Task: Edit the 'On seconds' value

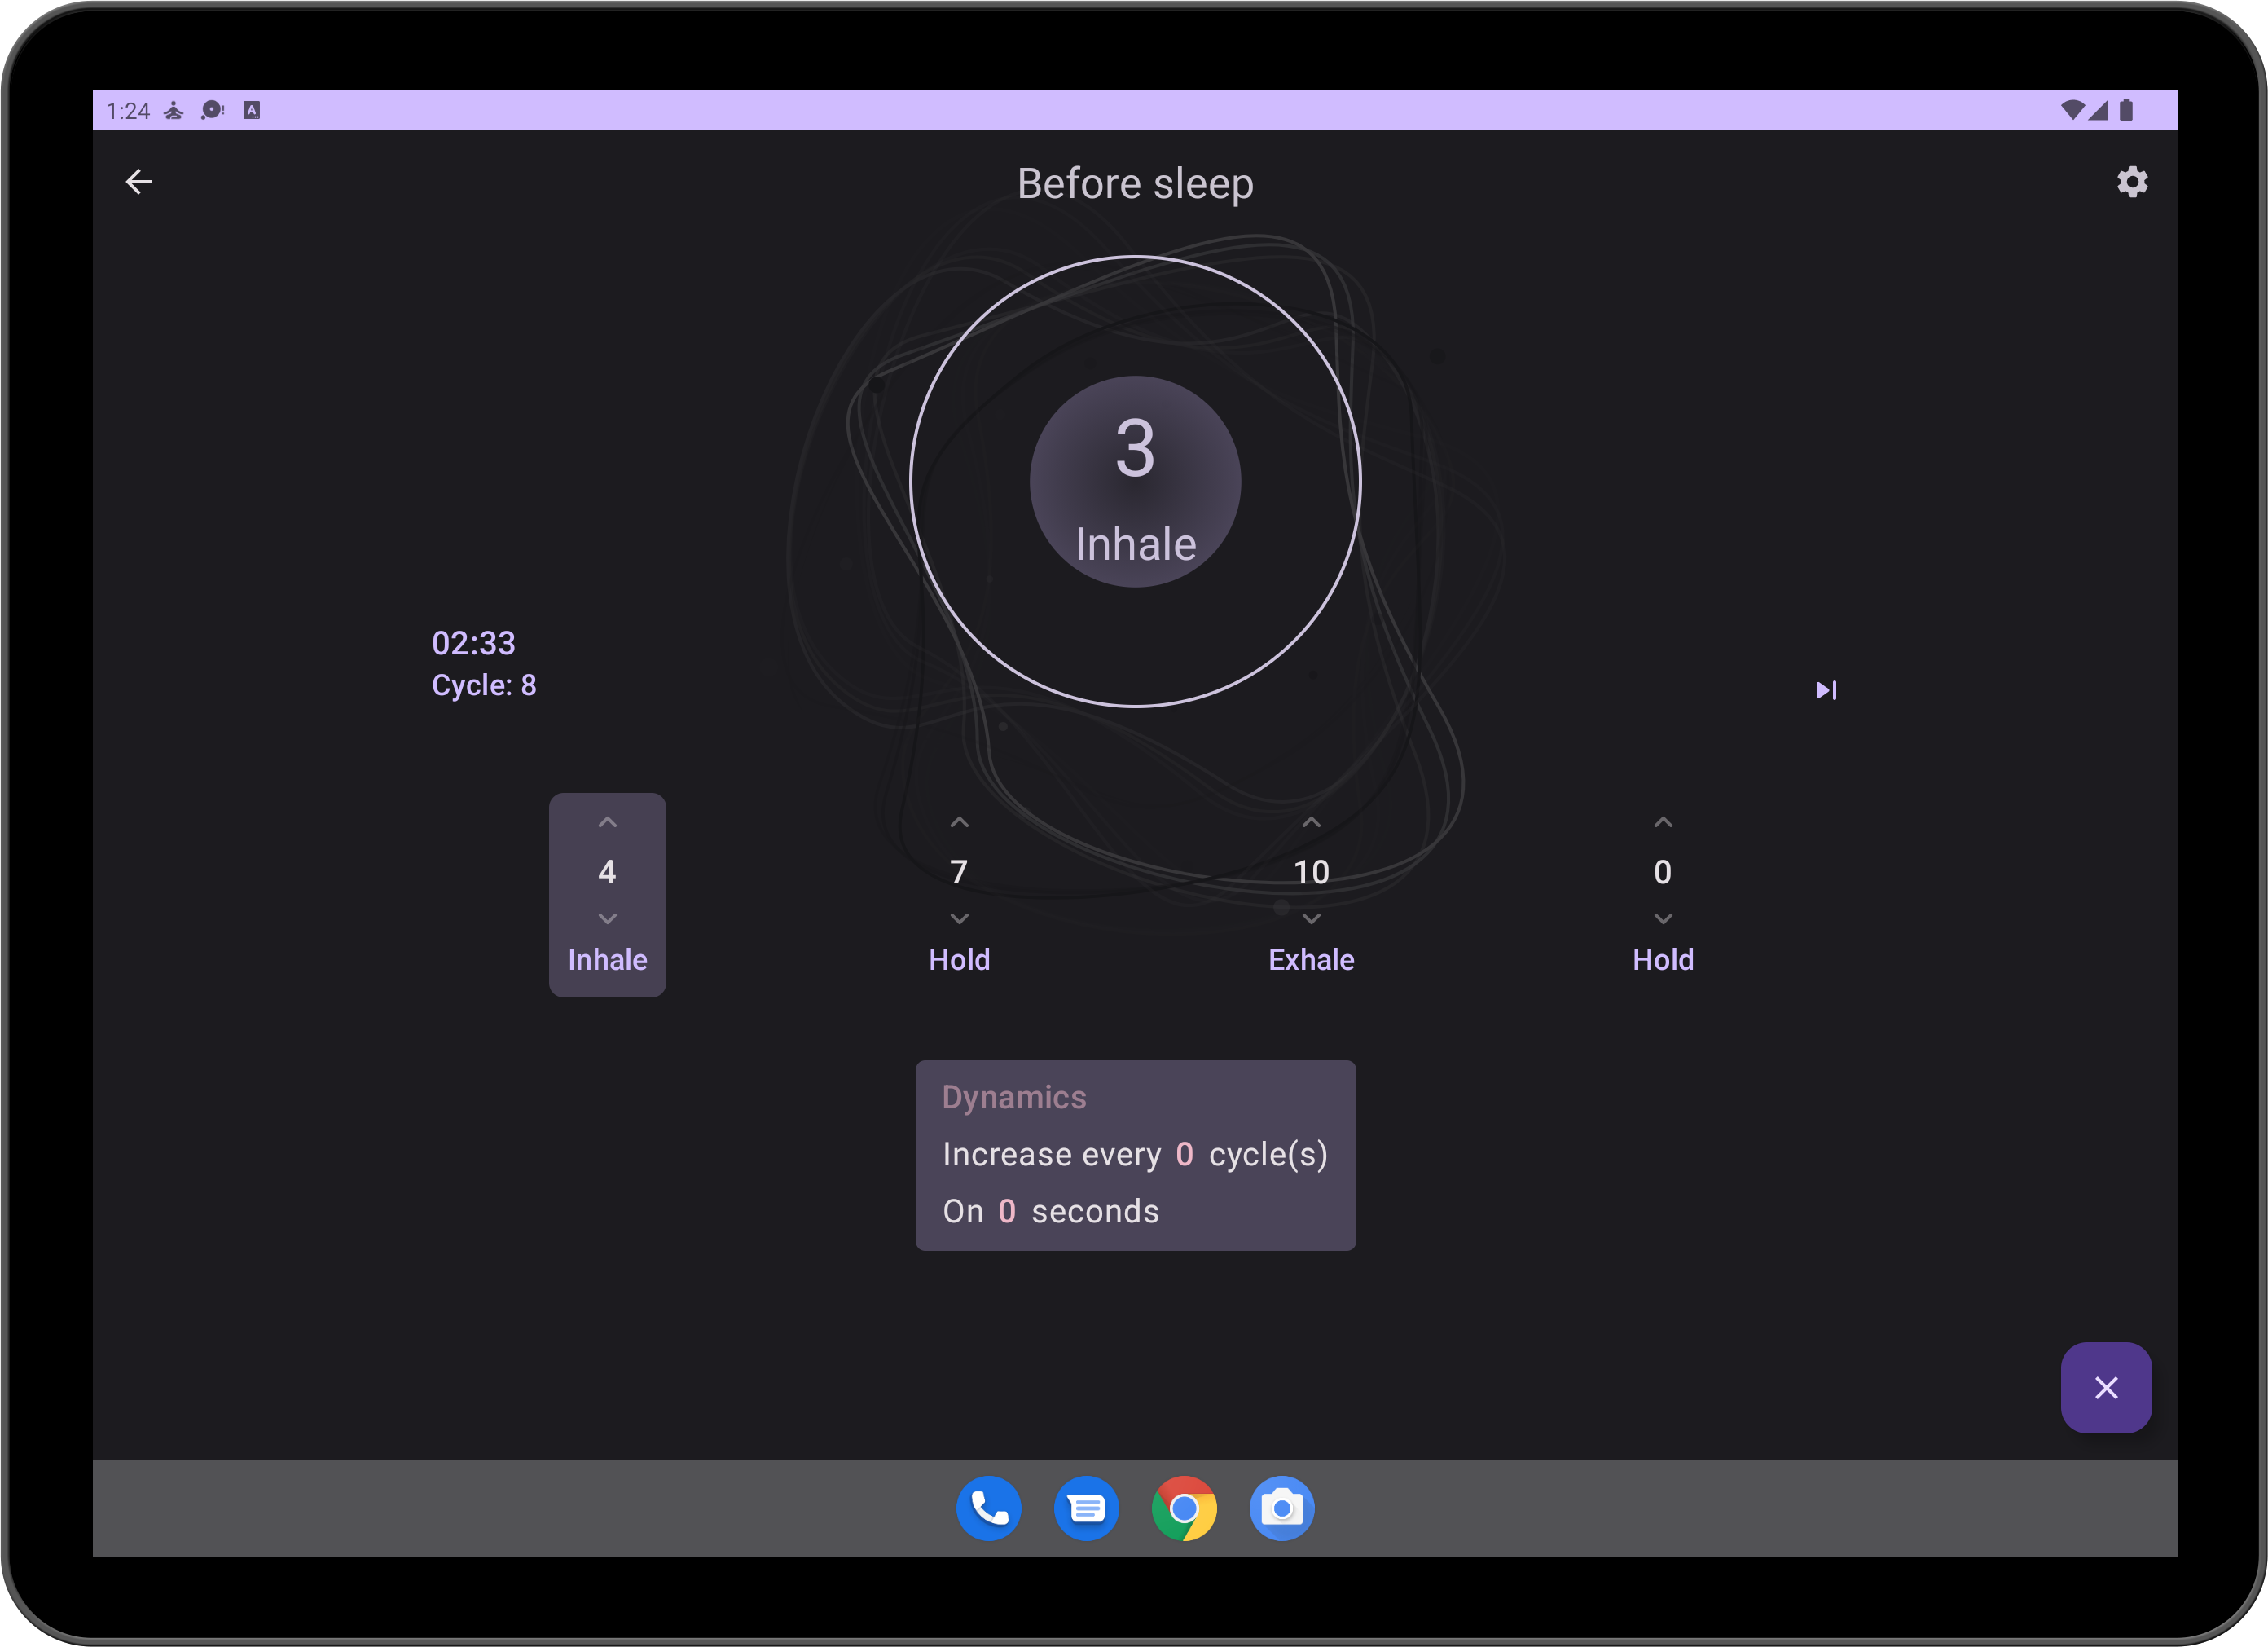Action: 1006,1212
